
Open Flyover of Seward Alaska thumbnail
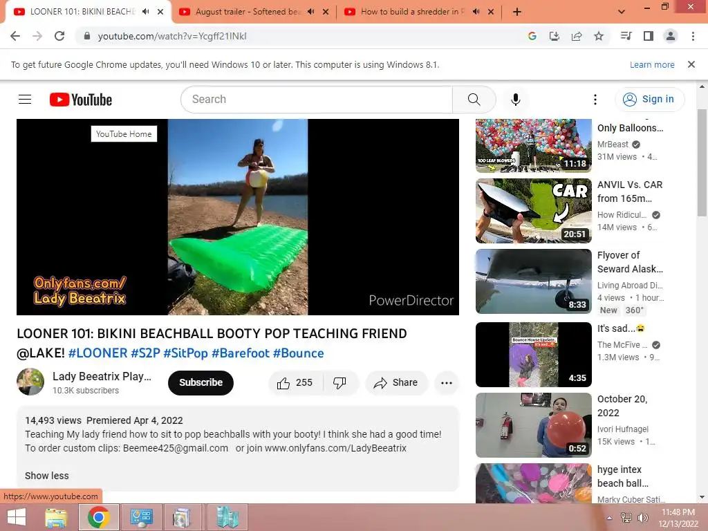coord(533,281)
